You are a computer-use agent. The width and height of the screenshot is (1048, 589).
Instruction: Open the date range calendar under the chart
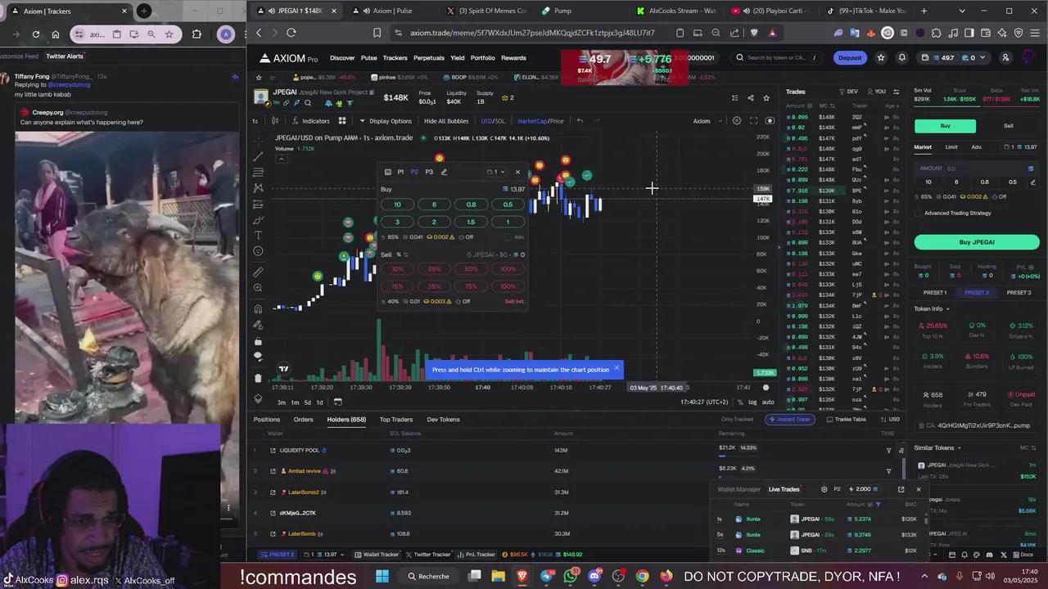[x=337, y=402]
